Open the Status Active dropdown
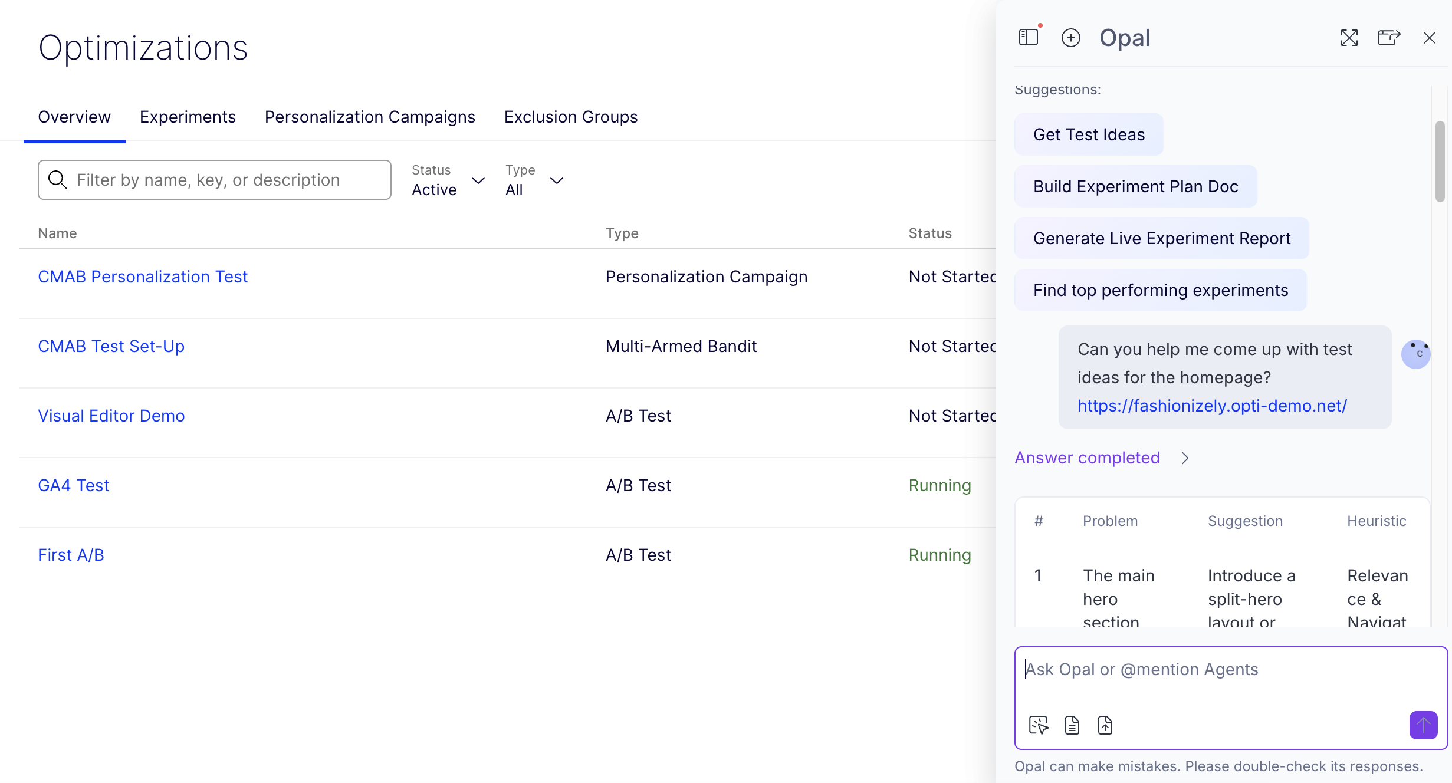The image size is (1452, 783). (x=448, y=180)
